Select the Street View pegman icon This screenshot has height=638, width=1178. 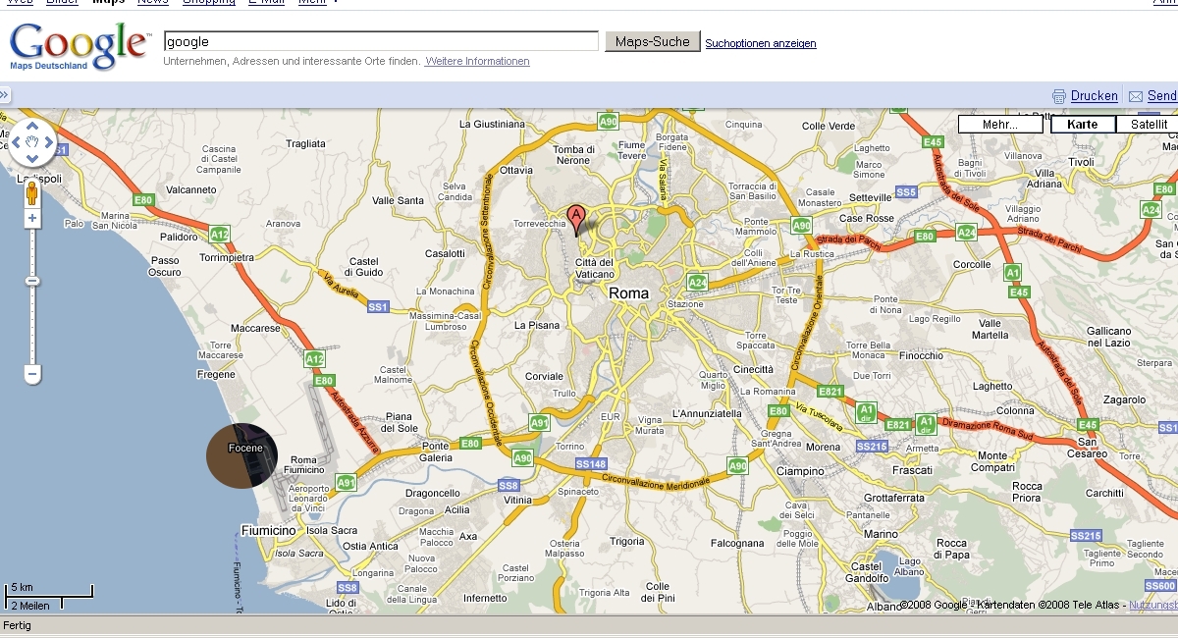[x=32, y=190]
